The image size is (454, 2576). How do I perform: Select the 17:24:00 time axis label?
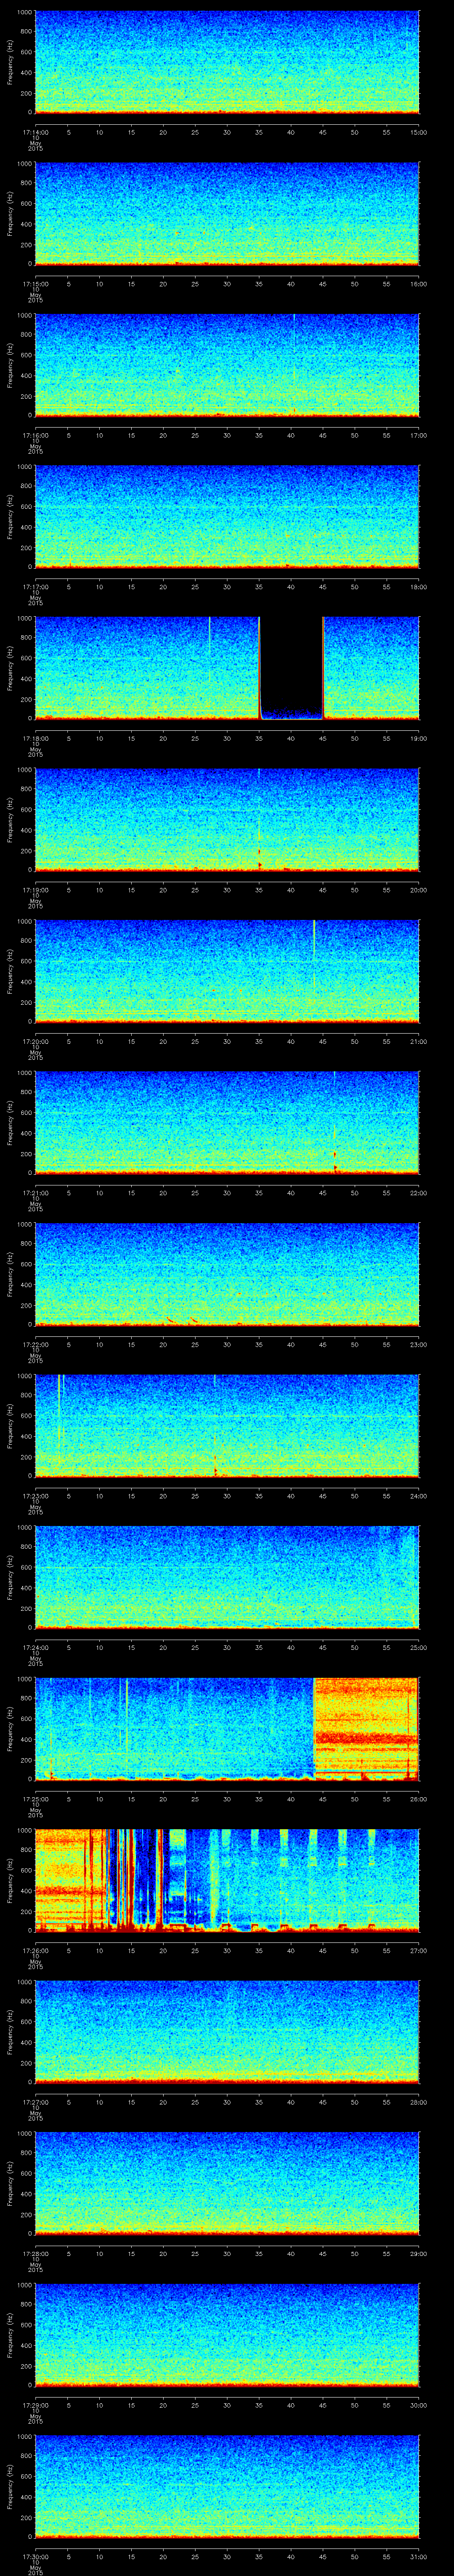coord(35,1647)
